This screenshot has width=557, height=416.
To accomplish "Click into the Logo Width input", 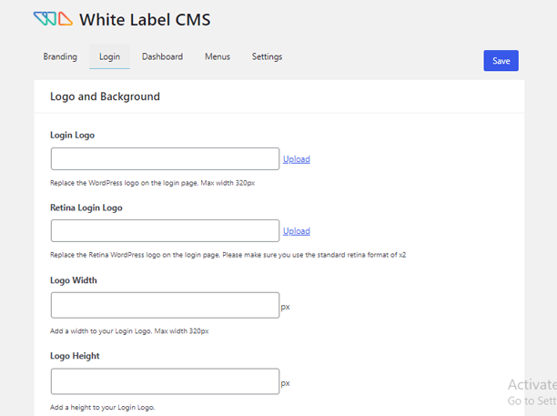I will [x=165, y=306].
